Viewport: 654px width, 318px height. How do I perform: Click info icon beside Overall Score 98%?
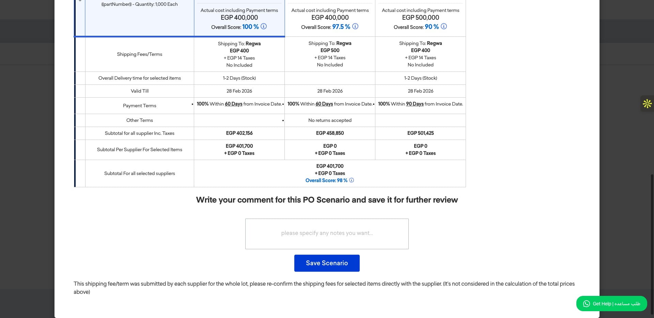point(352,180)
